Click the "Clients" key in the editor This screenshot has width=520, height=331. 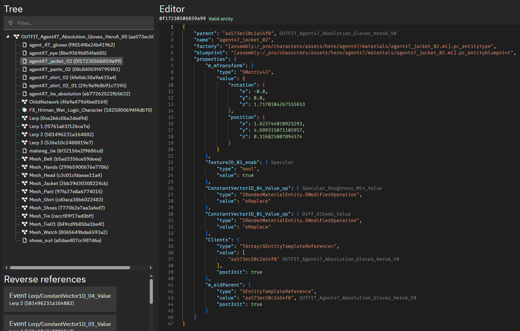click(218, 240)
